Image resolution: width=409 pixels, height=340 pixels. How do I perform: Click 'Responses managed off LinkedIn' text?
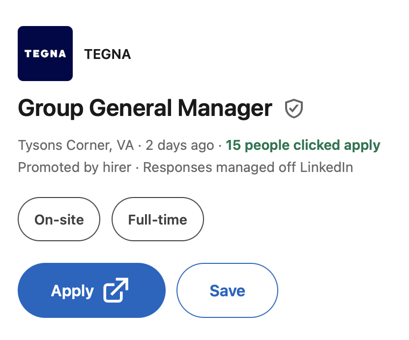pos(248,167)
